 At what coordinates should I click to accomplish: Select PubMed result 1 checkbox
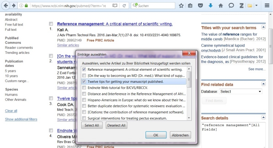point(51,24)
